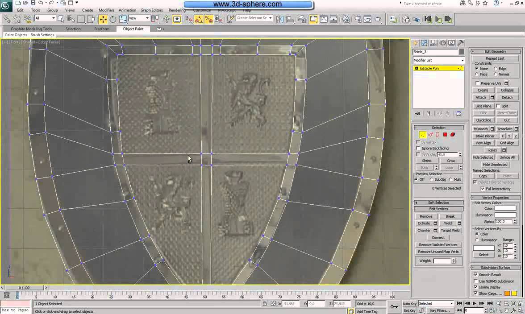Select the Move tool in main toolbar
This screenshot has width=525, height=314.
point(103,19)
